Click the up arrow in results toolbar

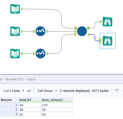(x=117, y=91)
